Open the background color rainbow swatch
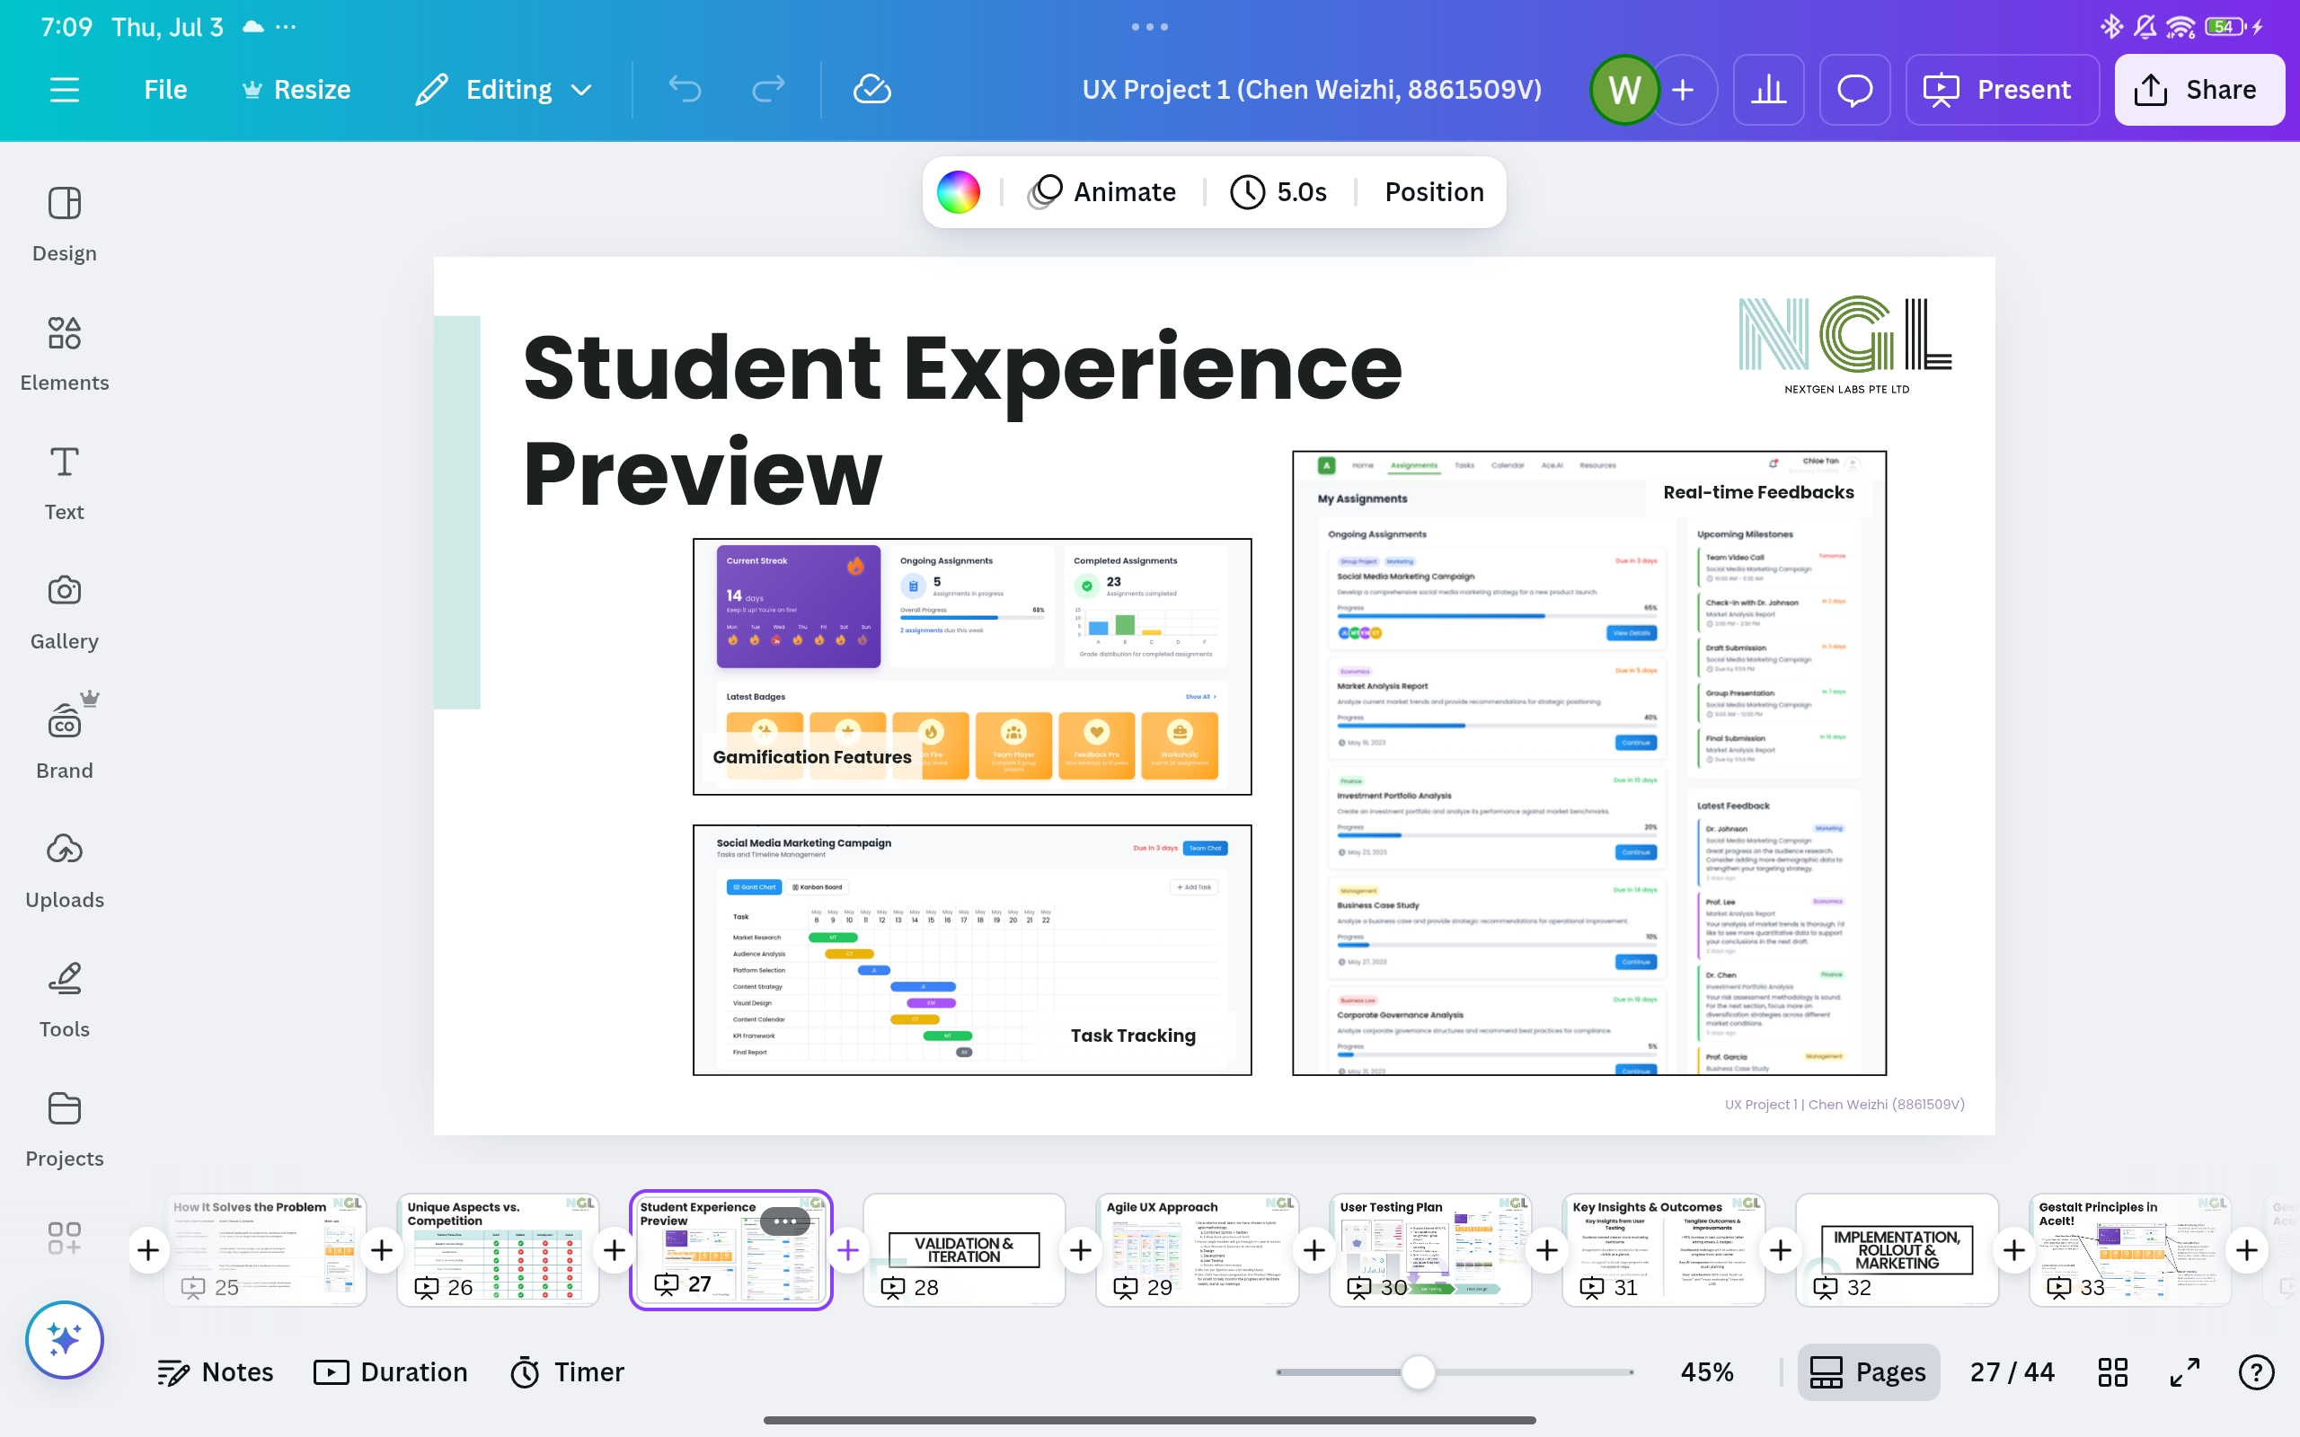This screenshot has height=1437, width=2300. 958,192
